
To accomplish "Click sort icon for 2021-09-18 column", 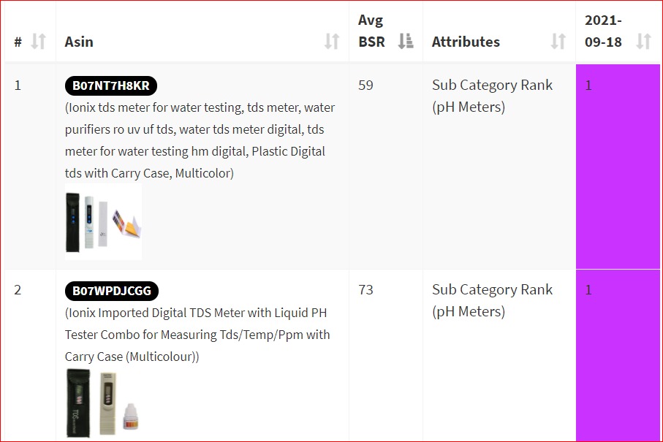I will coord(643,42).
